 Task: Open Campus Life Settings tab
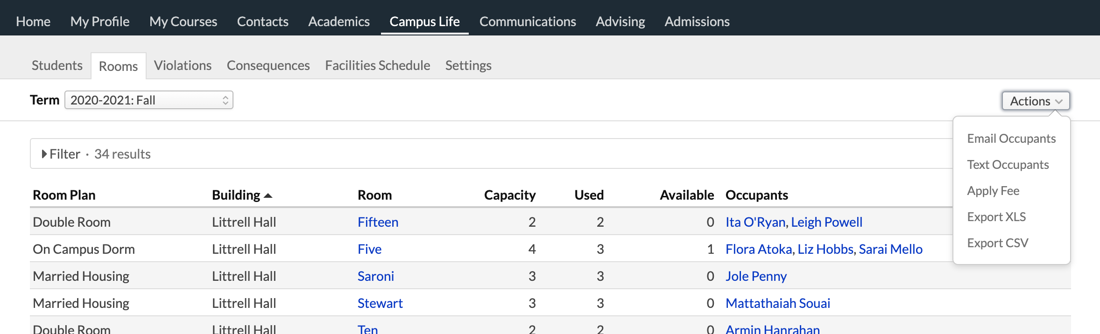[x=468, y=65]
